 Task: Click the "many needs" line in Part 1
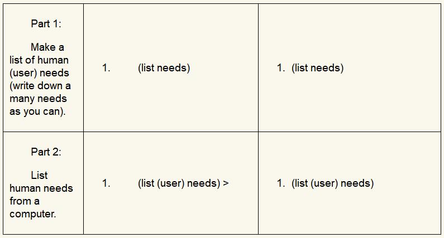(x=38, y=99)
